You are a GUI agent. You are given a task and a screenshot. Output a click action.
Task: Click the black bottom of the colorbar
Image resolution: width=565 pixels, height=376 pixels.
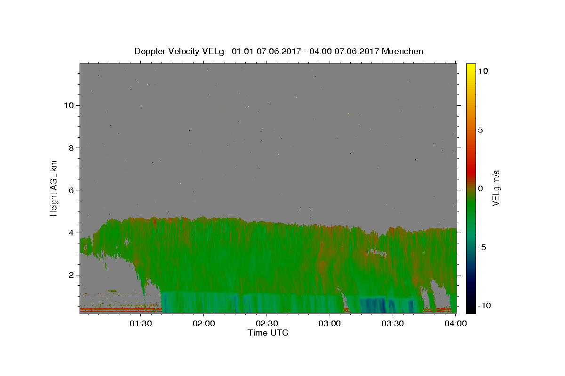pos(470,308)
